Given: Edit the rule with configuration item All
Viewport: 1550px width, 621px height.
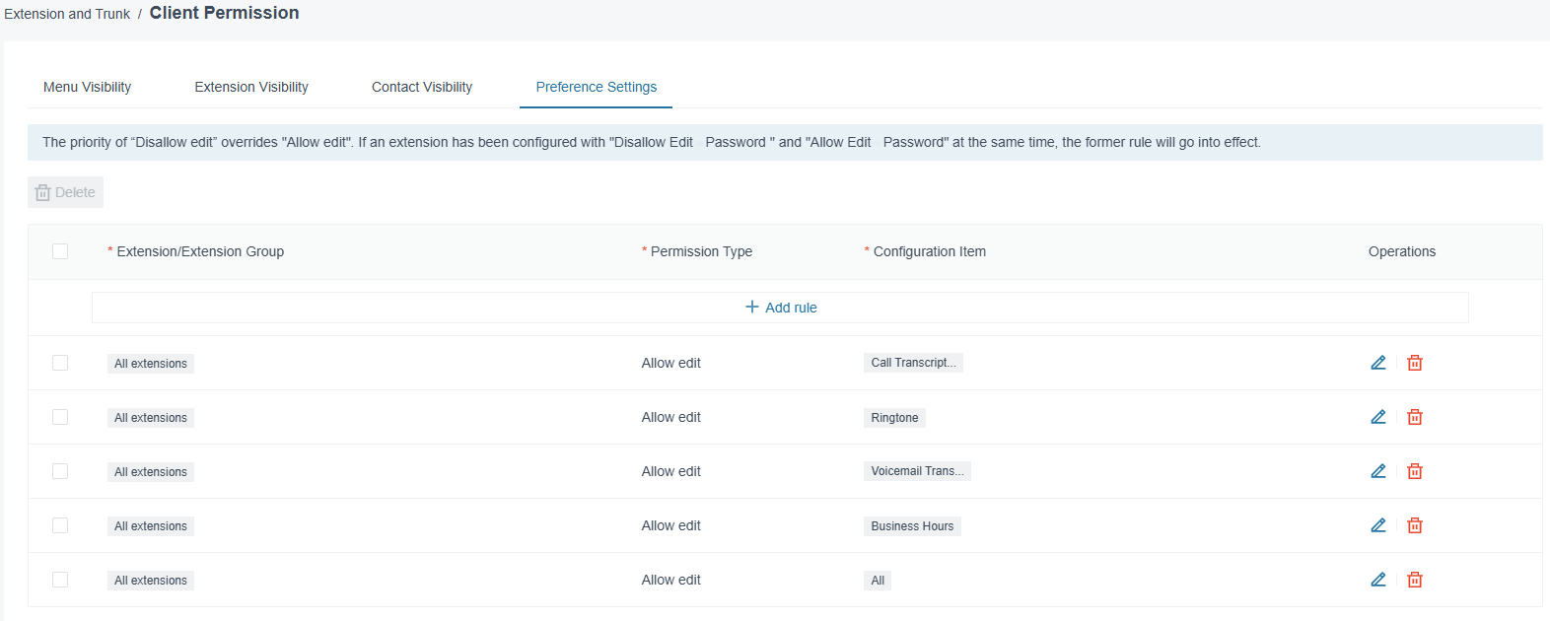Looking at the screenshot, I should pyautogui.click(x=1378, y=580).
